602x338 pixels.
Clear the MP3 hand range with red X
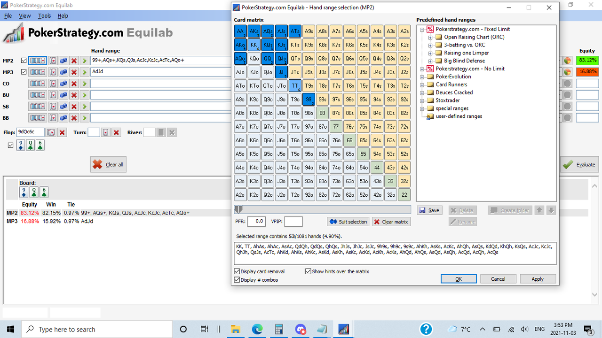tap(73, 72)
